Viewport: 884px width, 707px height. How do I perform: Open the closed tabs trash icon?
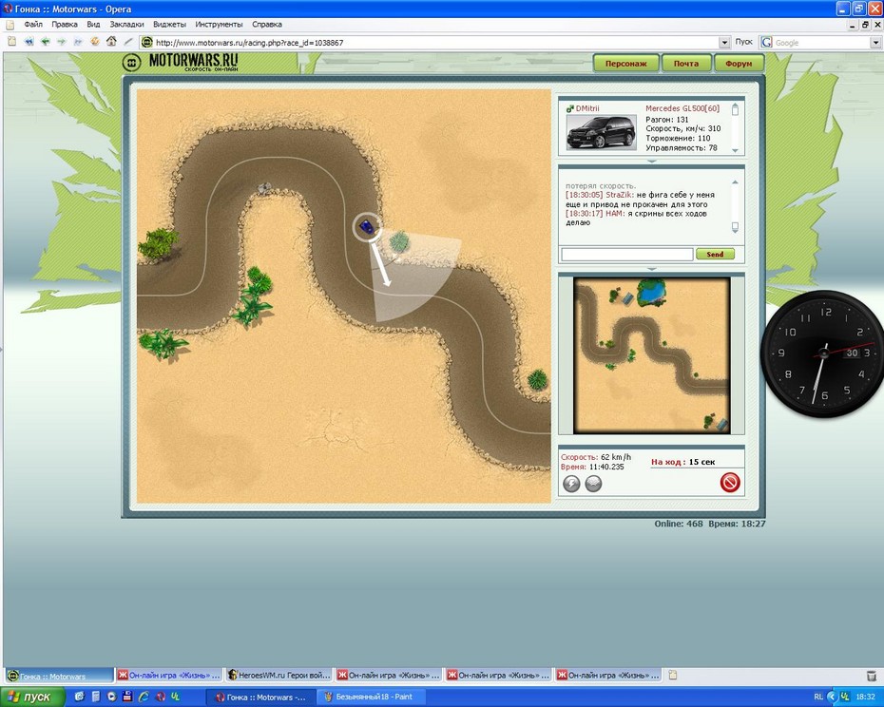(871, 676)
